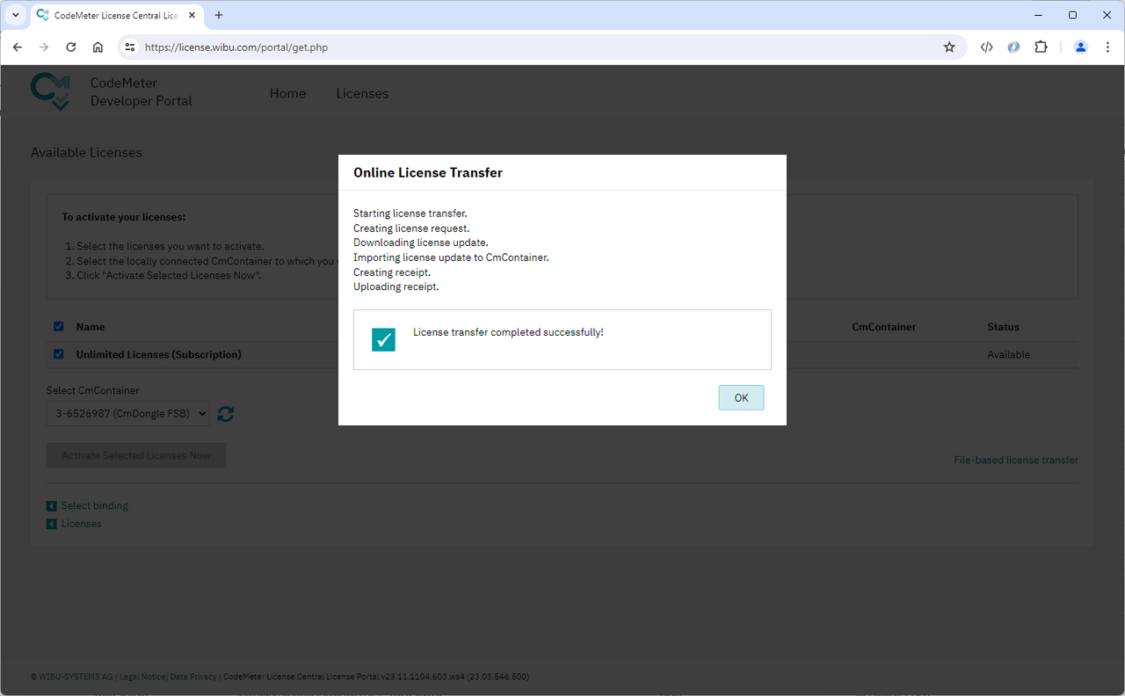Click the CmContainer column header
This screenshot has height=696, width=1125.
(x=884, y=327)
